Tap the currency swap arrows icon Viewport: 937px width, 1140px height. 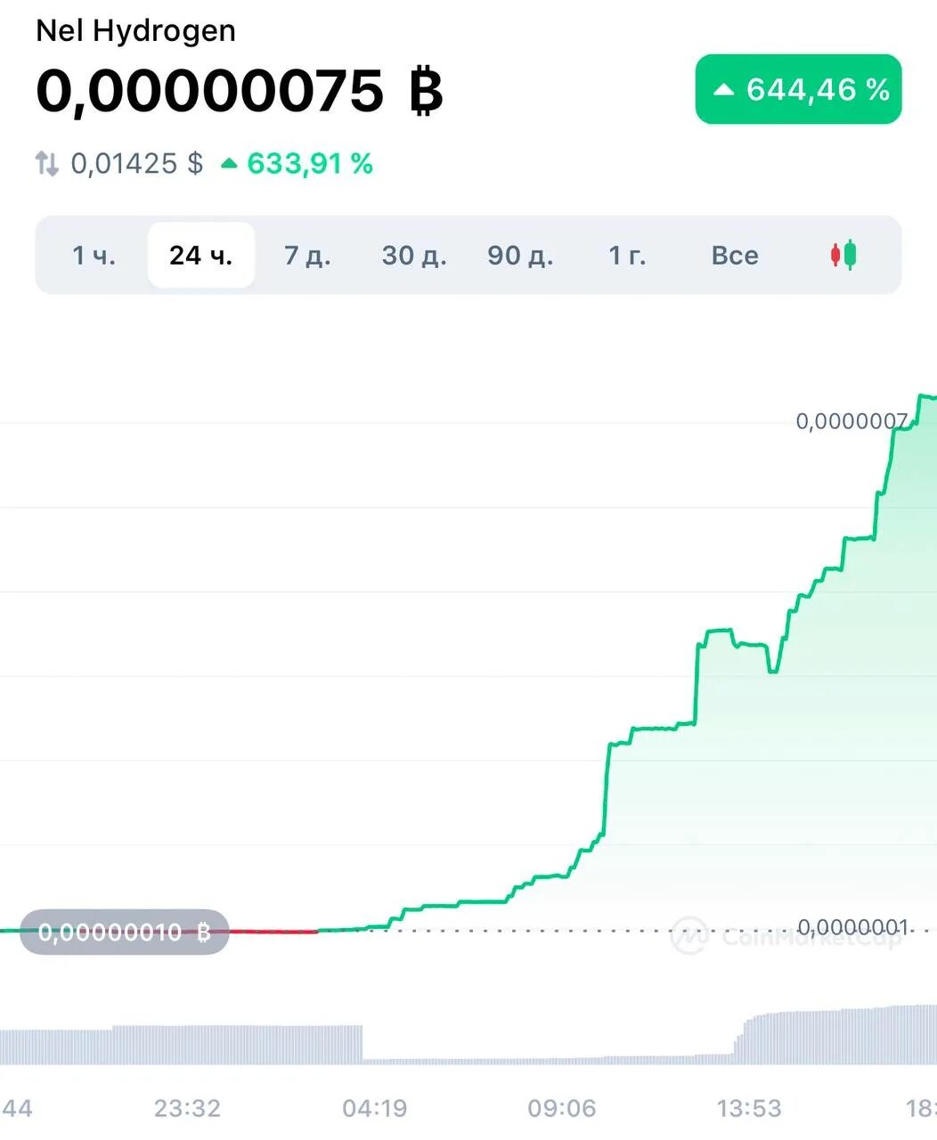tap(46, 164)
